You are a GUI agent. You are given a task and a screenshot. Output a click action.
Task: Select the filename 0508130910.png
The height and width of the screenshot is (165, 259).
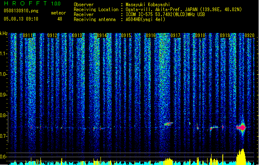(x=21, y=11)
